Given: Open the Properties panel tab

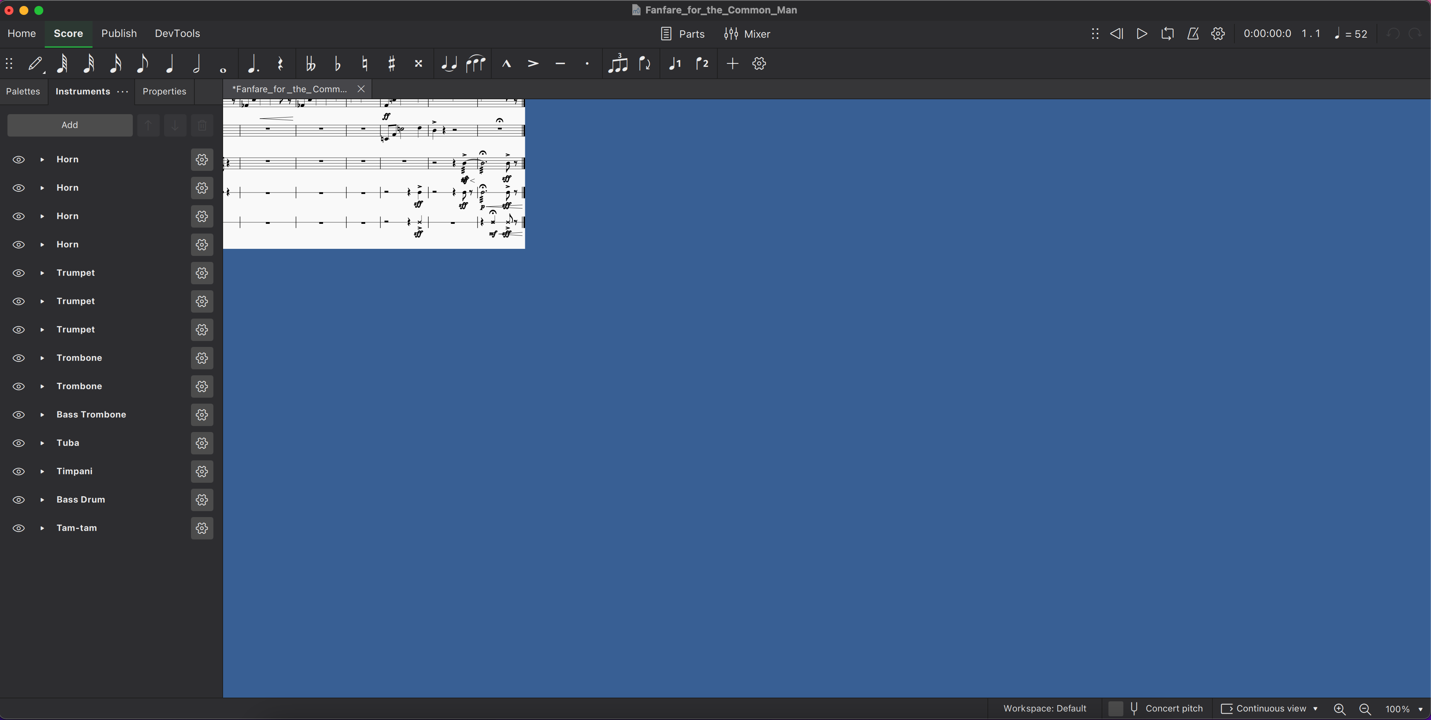Looking at the screenshot, I should (165, 92).
